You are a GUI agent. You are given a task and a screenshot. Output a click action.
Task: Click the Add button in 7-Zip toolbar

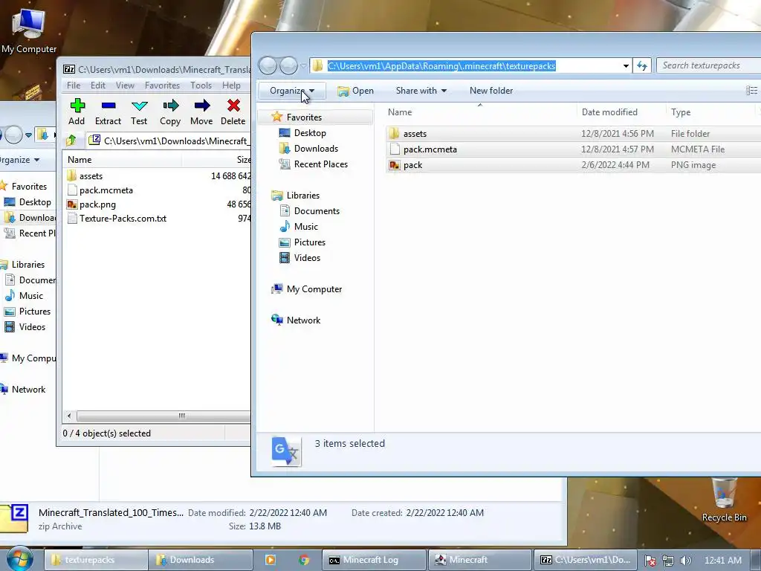pyautogui.click(x=77, y=112)
